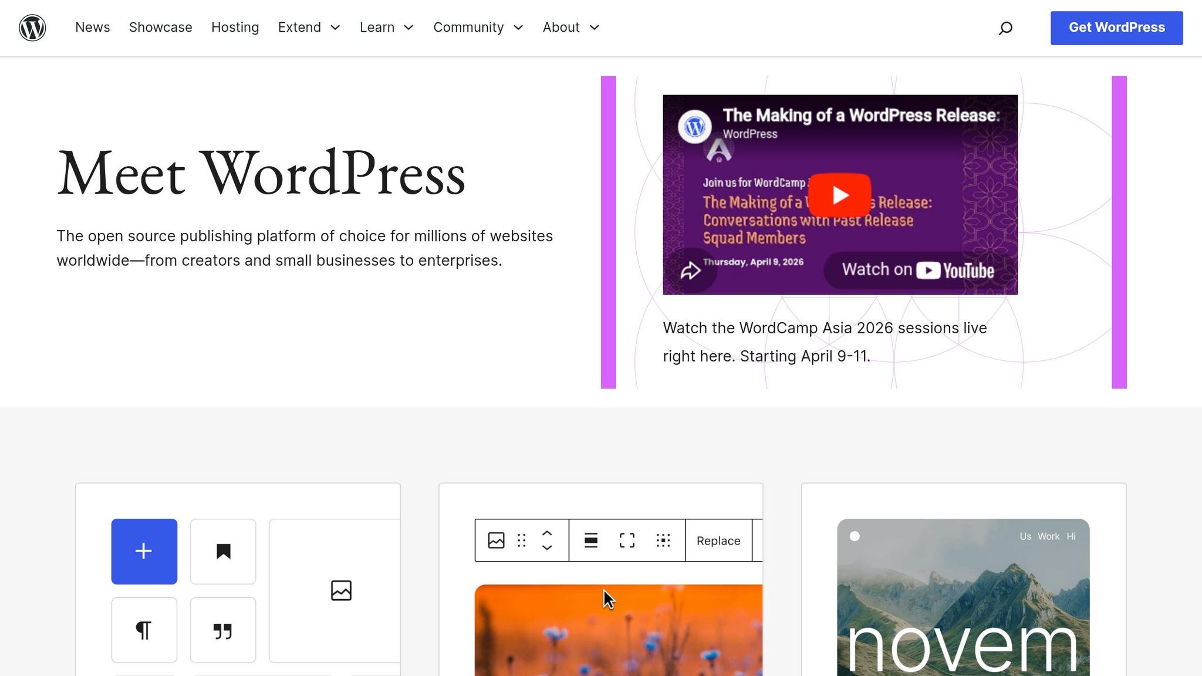The height and width of the screenshot is (676, 1202).
Task: Click the full-width expand corners icon in the toolbar
Action: tap(627, 540)
